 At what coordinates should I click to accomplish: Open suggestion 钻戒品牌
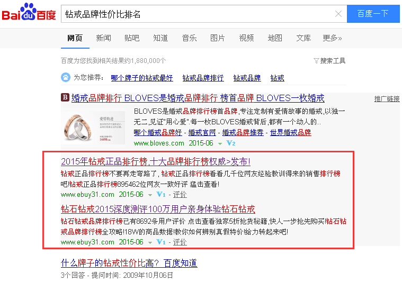(247, 78)
